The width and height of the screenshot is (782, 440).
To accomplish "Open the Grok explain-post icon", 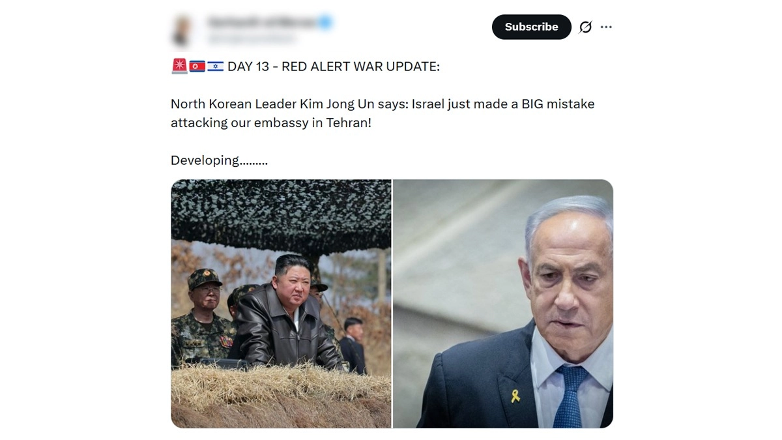I will tap(585, 27).
